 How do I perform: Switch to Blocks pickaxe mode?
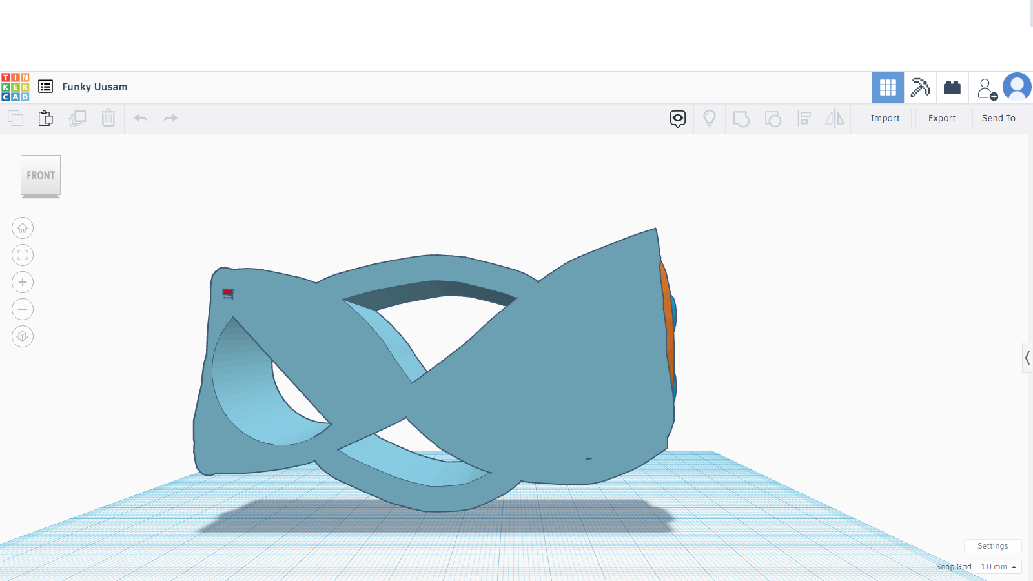tap(920, 87)
